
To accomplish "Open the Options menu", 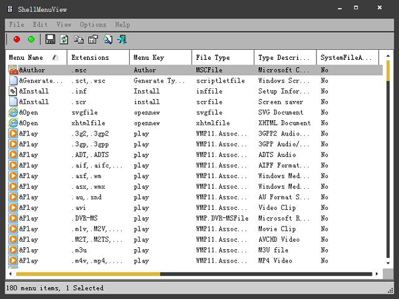I will 93,25.
